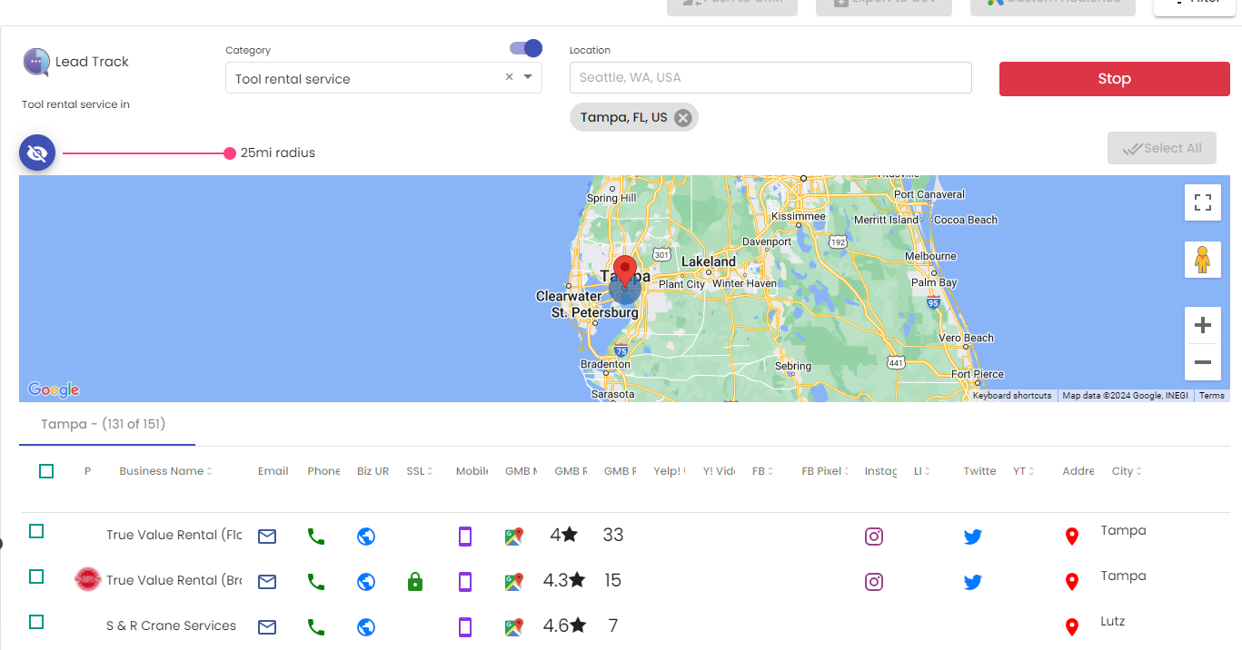Sort the table by YT column
The image size is (1242, 650).
(1024, 471)
